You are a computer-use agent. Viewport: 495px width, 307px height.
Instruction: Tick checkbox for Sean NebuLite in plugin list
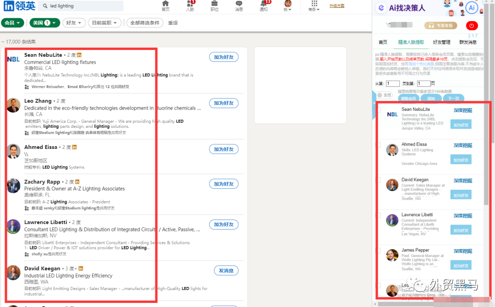coord(379,110)
